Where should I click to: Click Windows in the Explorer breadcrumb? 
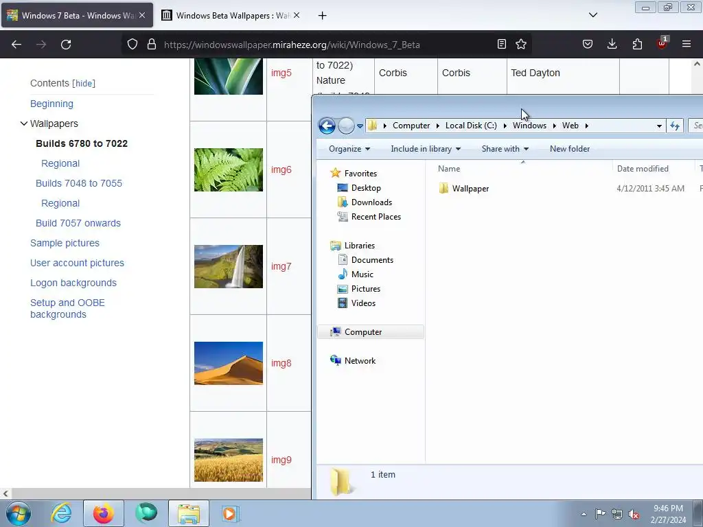[529, 126]
